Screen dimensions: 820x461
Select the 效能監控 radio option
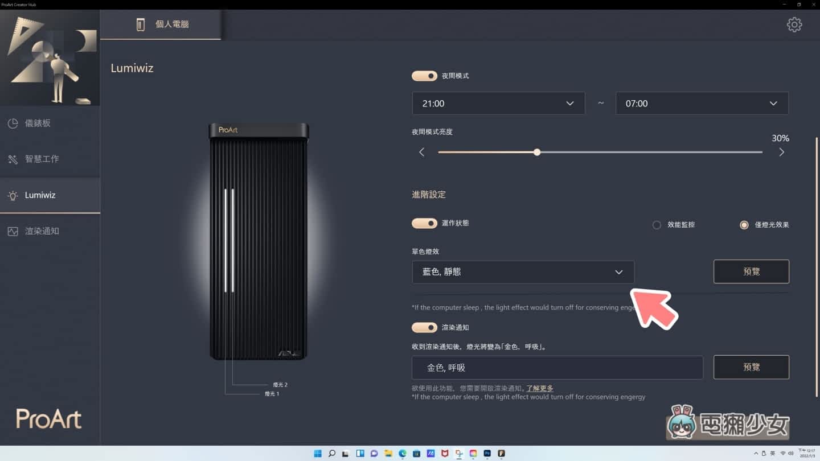click(657, 225)
